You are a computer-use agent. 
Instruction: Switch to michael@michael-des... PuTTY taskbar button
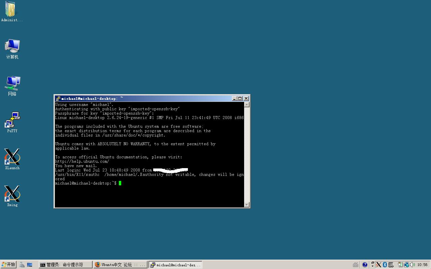[175, 265]
